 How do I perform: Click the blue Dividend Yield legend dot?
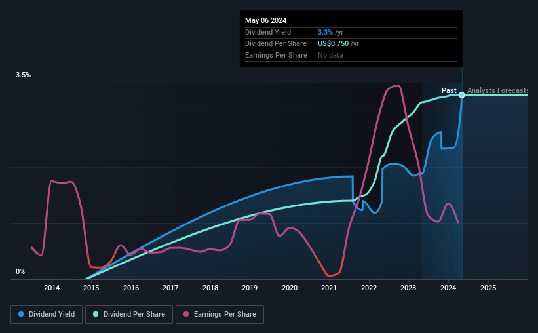pos(21,314)
